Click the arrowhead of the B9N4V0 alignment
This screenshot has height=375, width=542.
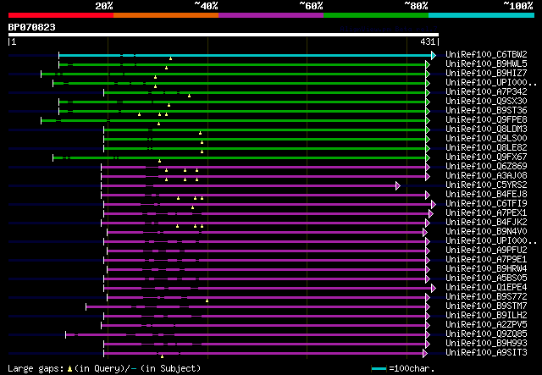point(425,233)
